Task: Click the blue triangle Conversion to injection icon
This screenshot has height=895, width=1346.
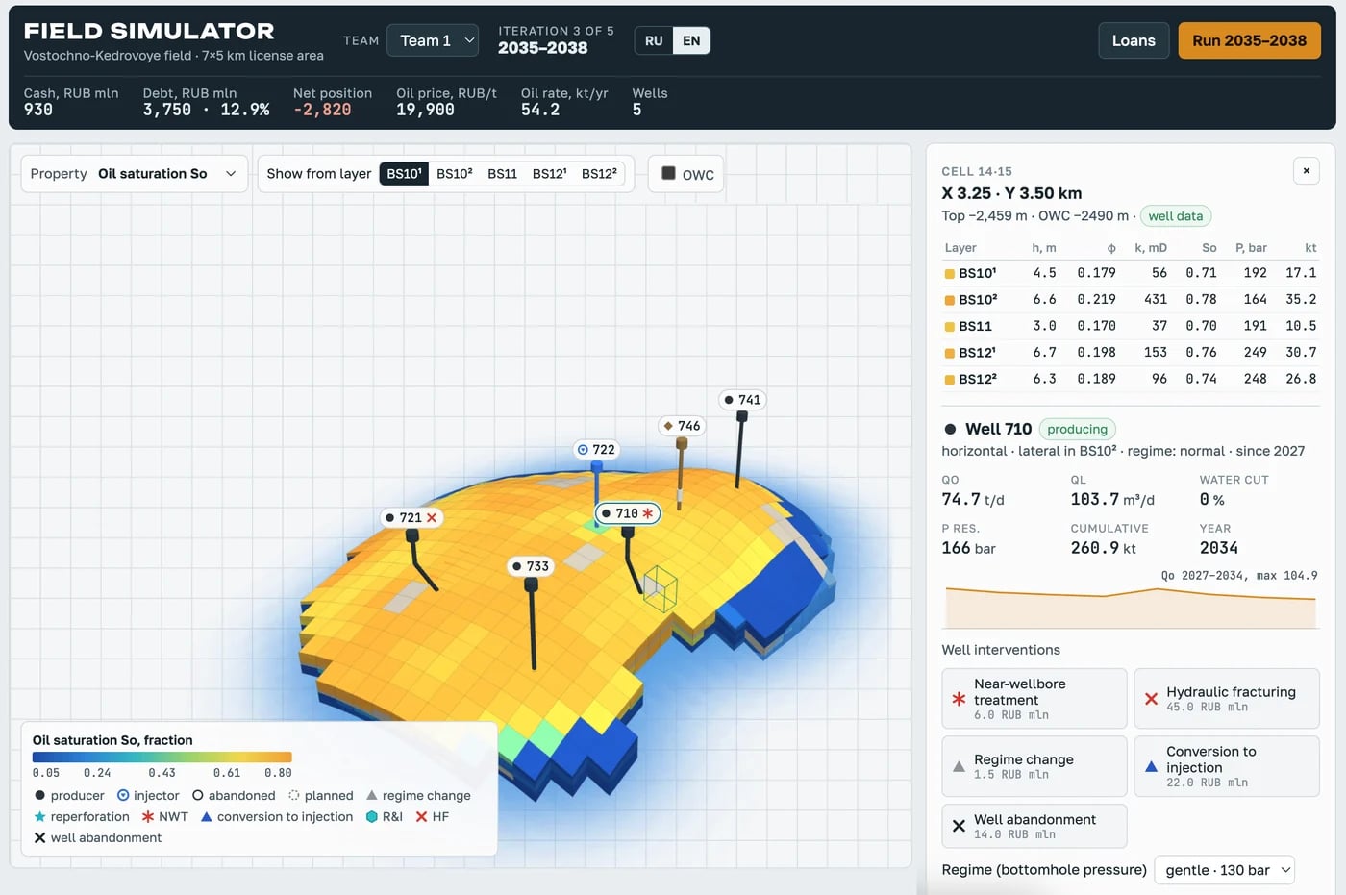Action: (1151, 766)
